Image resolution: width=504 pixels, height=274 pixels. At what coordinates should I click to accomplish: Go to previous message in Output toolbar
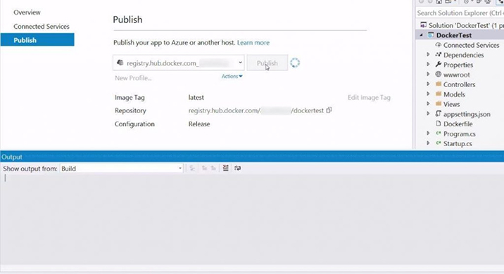pos(204,168)
